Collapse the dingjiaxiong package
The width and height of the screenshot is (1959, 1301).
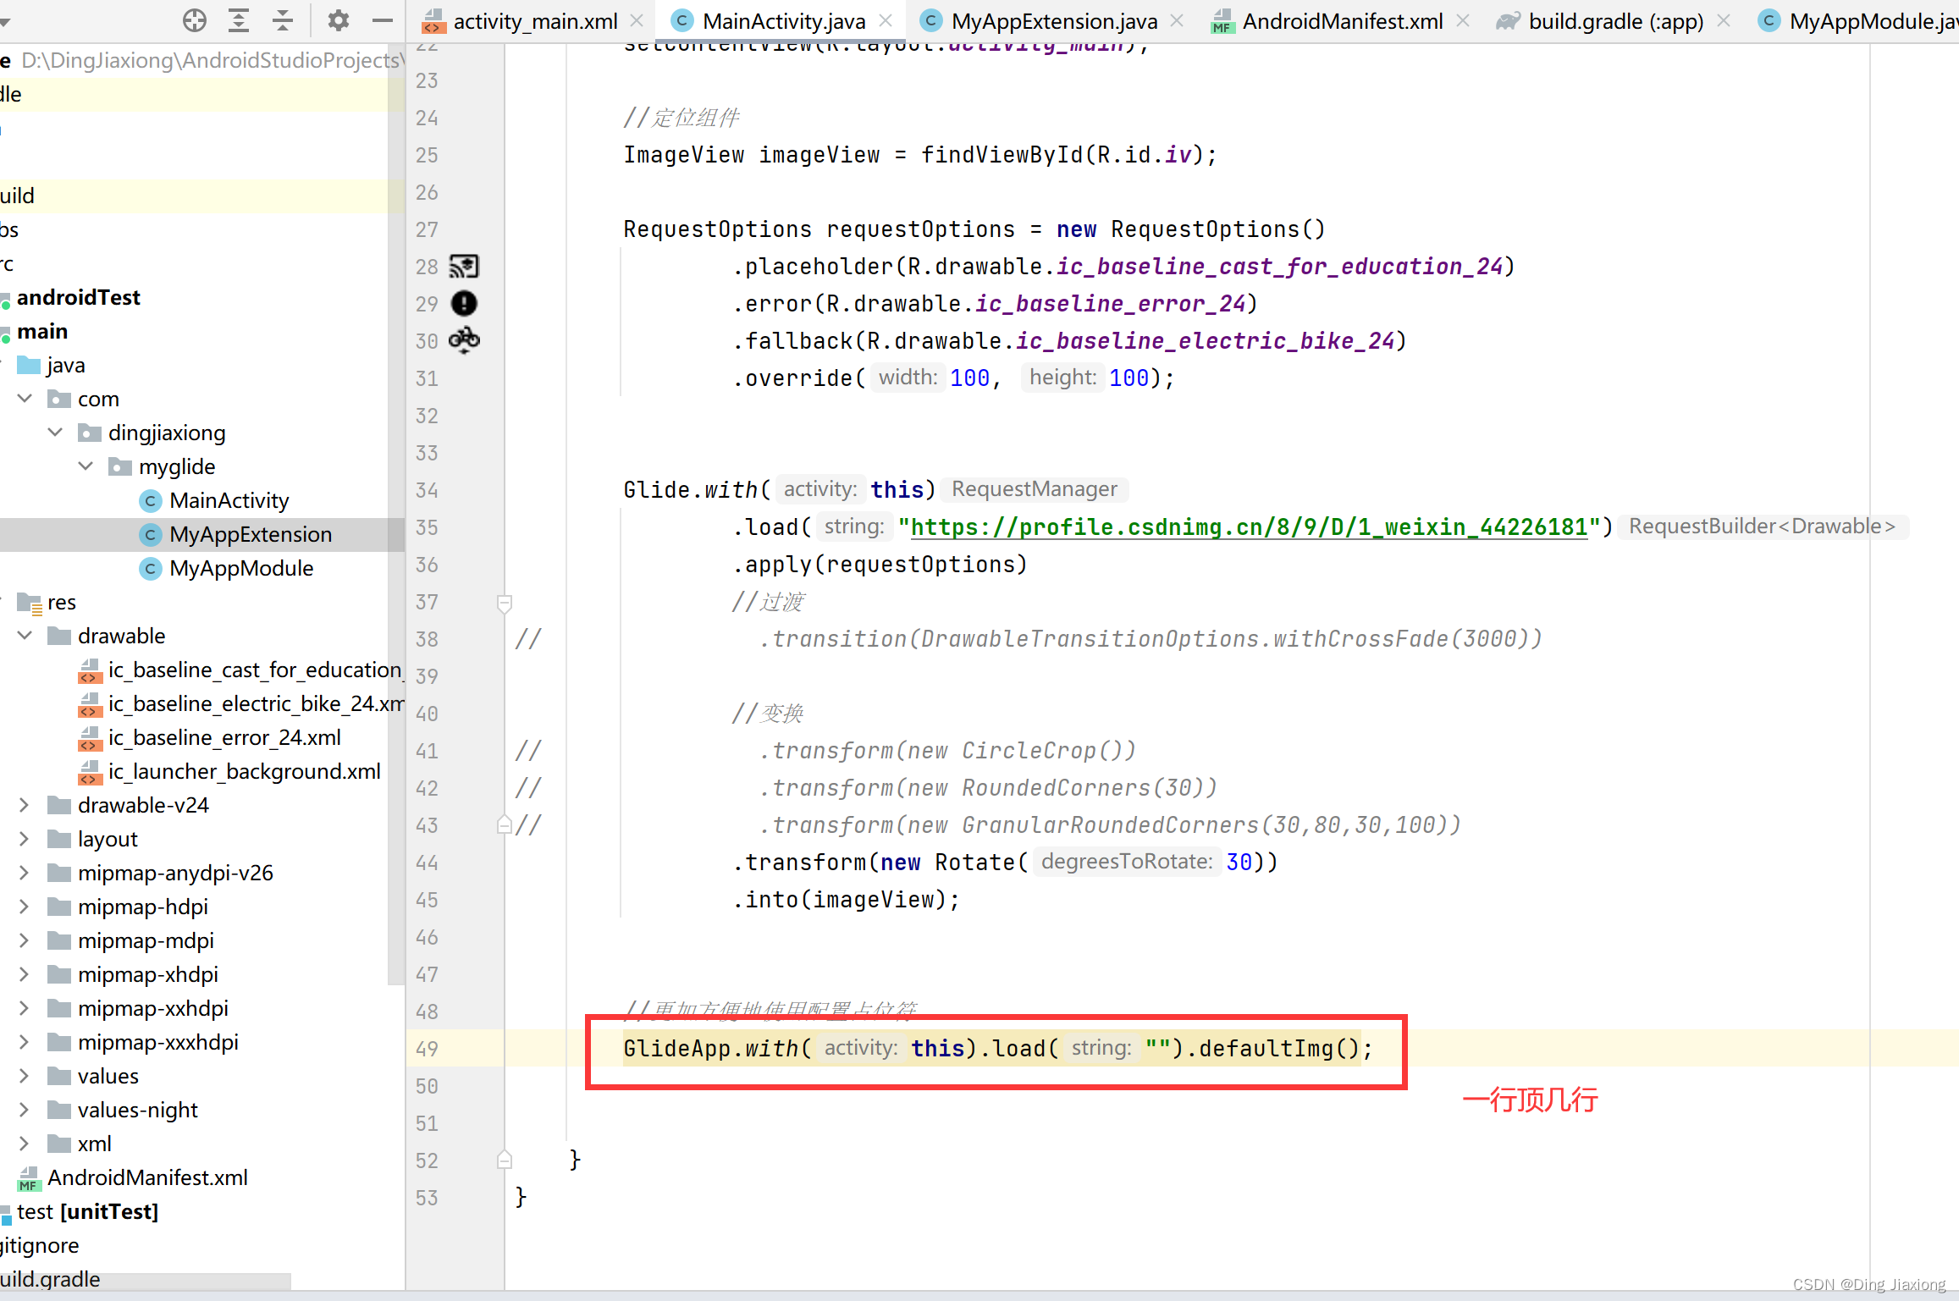pyautogui.click(x=56, y=432)
